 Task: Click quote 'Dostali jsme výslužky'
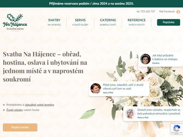pyautogui.click(x=159, y=112)
